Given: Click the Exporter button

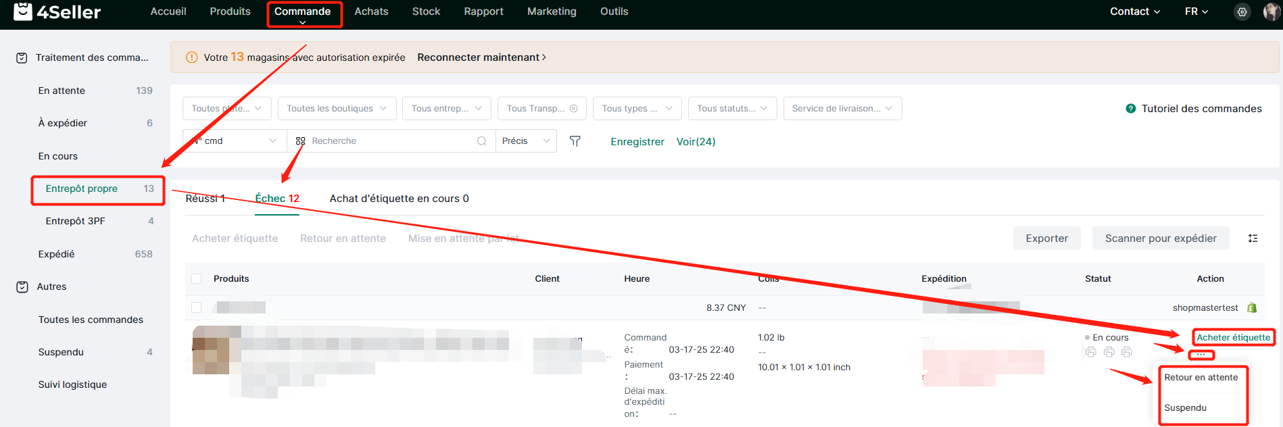Looking at the screenshot, I should click(x=1046, y=238).
